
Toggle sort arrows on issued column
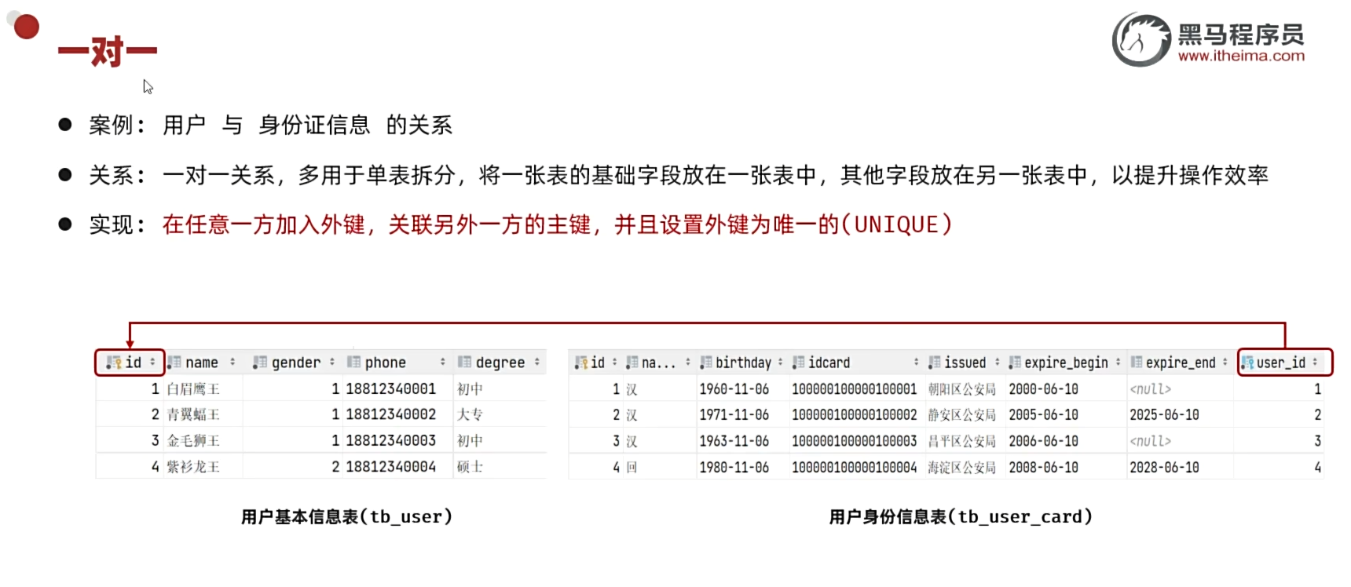click(x=998, y=363)
